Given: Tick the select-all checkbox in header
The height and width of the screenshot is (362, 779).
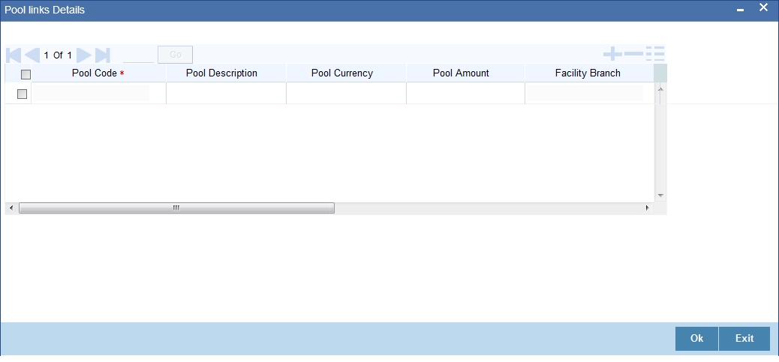Looking at the screenshot, I should [x=26, y=74].
